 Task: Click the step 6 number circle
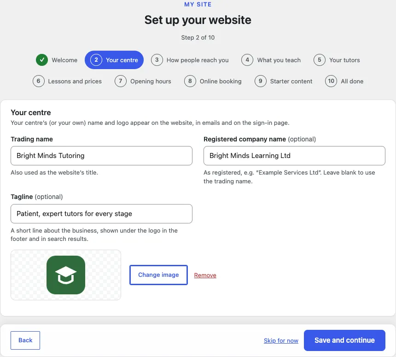[x=38, y=81]
